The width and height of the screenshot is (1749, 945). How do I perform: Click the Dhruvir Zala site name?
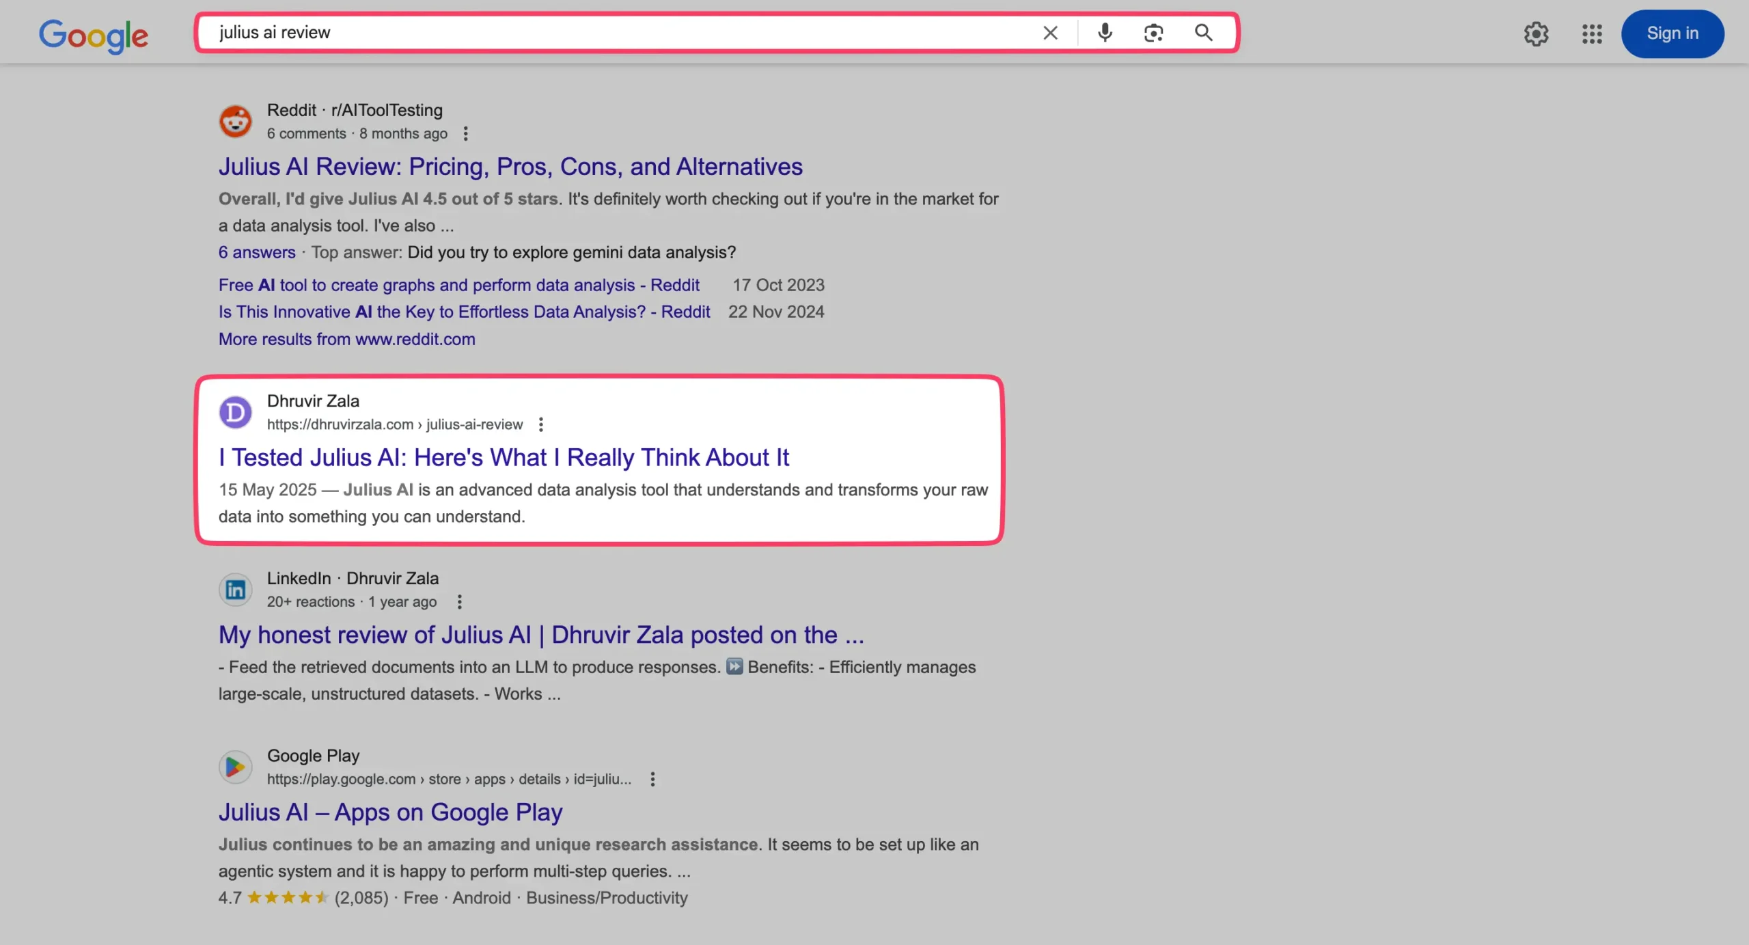[x=313, y=401]
